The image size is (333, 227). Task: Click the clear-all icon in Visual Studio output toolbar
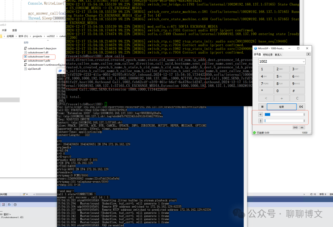(4, 205)
